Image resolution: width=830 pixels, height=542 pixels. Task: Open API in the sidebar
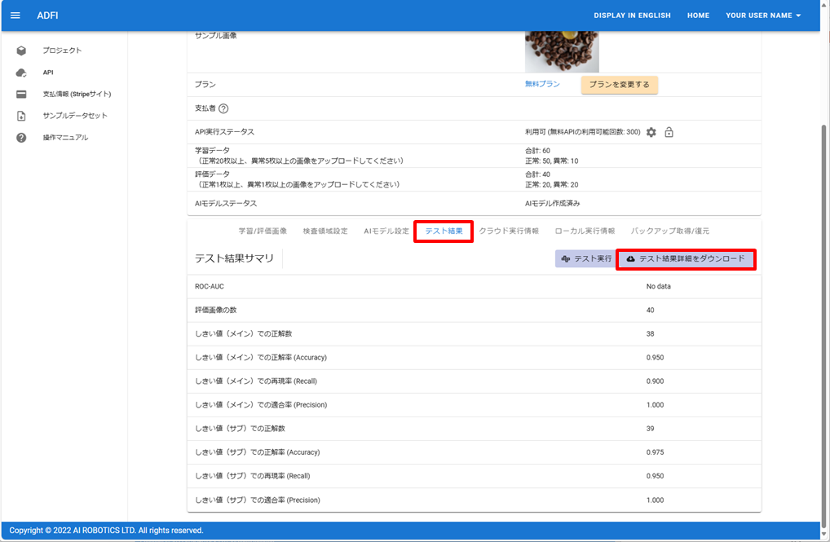[48, 73]
